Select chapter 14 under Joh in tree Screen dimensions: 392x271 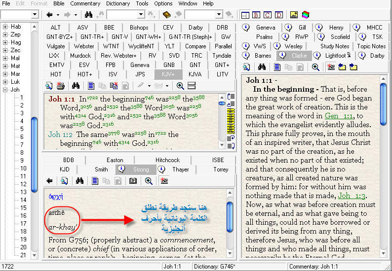[23, 200]
